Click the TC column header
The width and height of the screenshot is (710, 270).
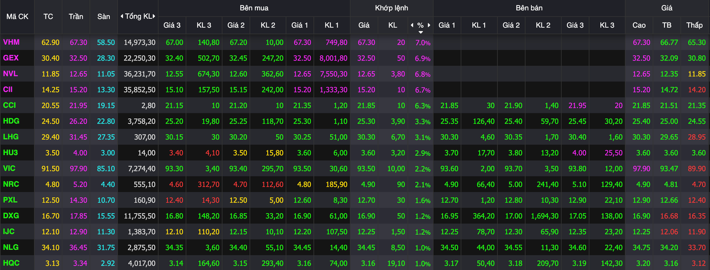pos(48,16)
